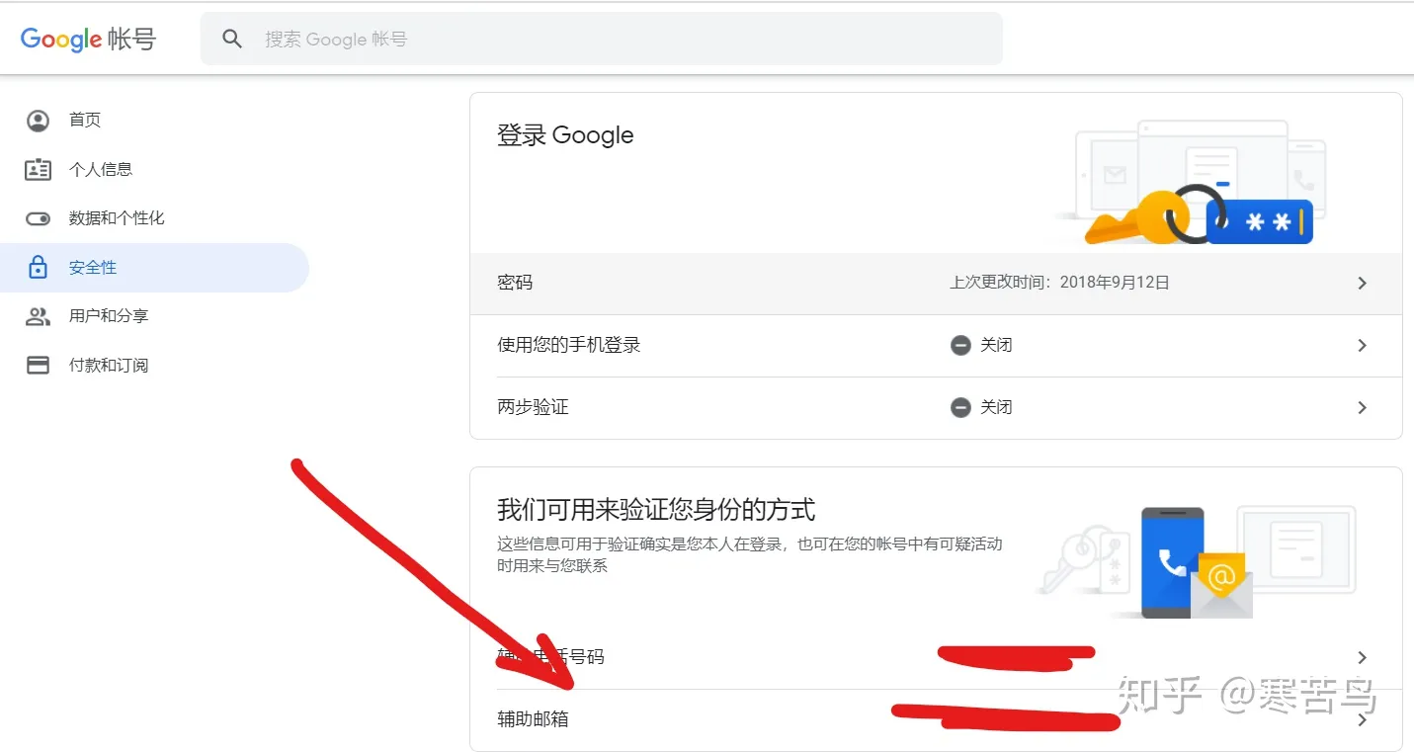Screen dimensions: 1414x753
Task: Click the 登录 Google card heading
Action: pyautogui.click(x=565, y=135)
